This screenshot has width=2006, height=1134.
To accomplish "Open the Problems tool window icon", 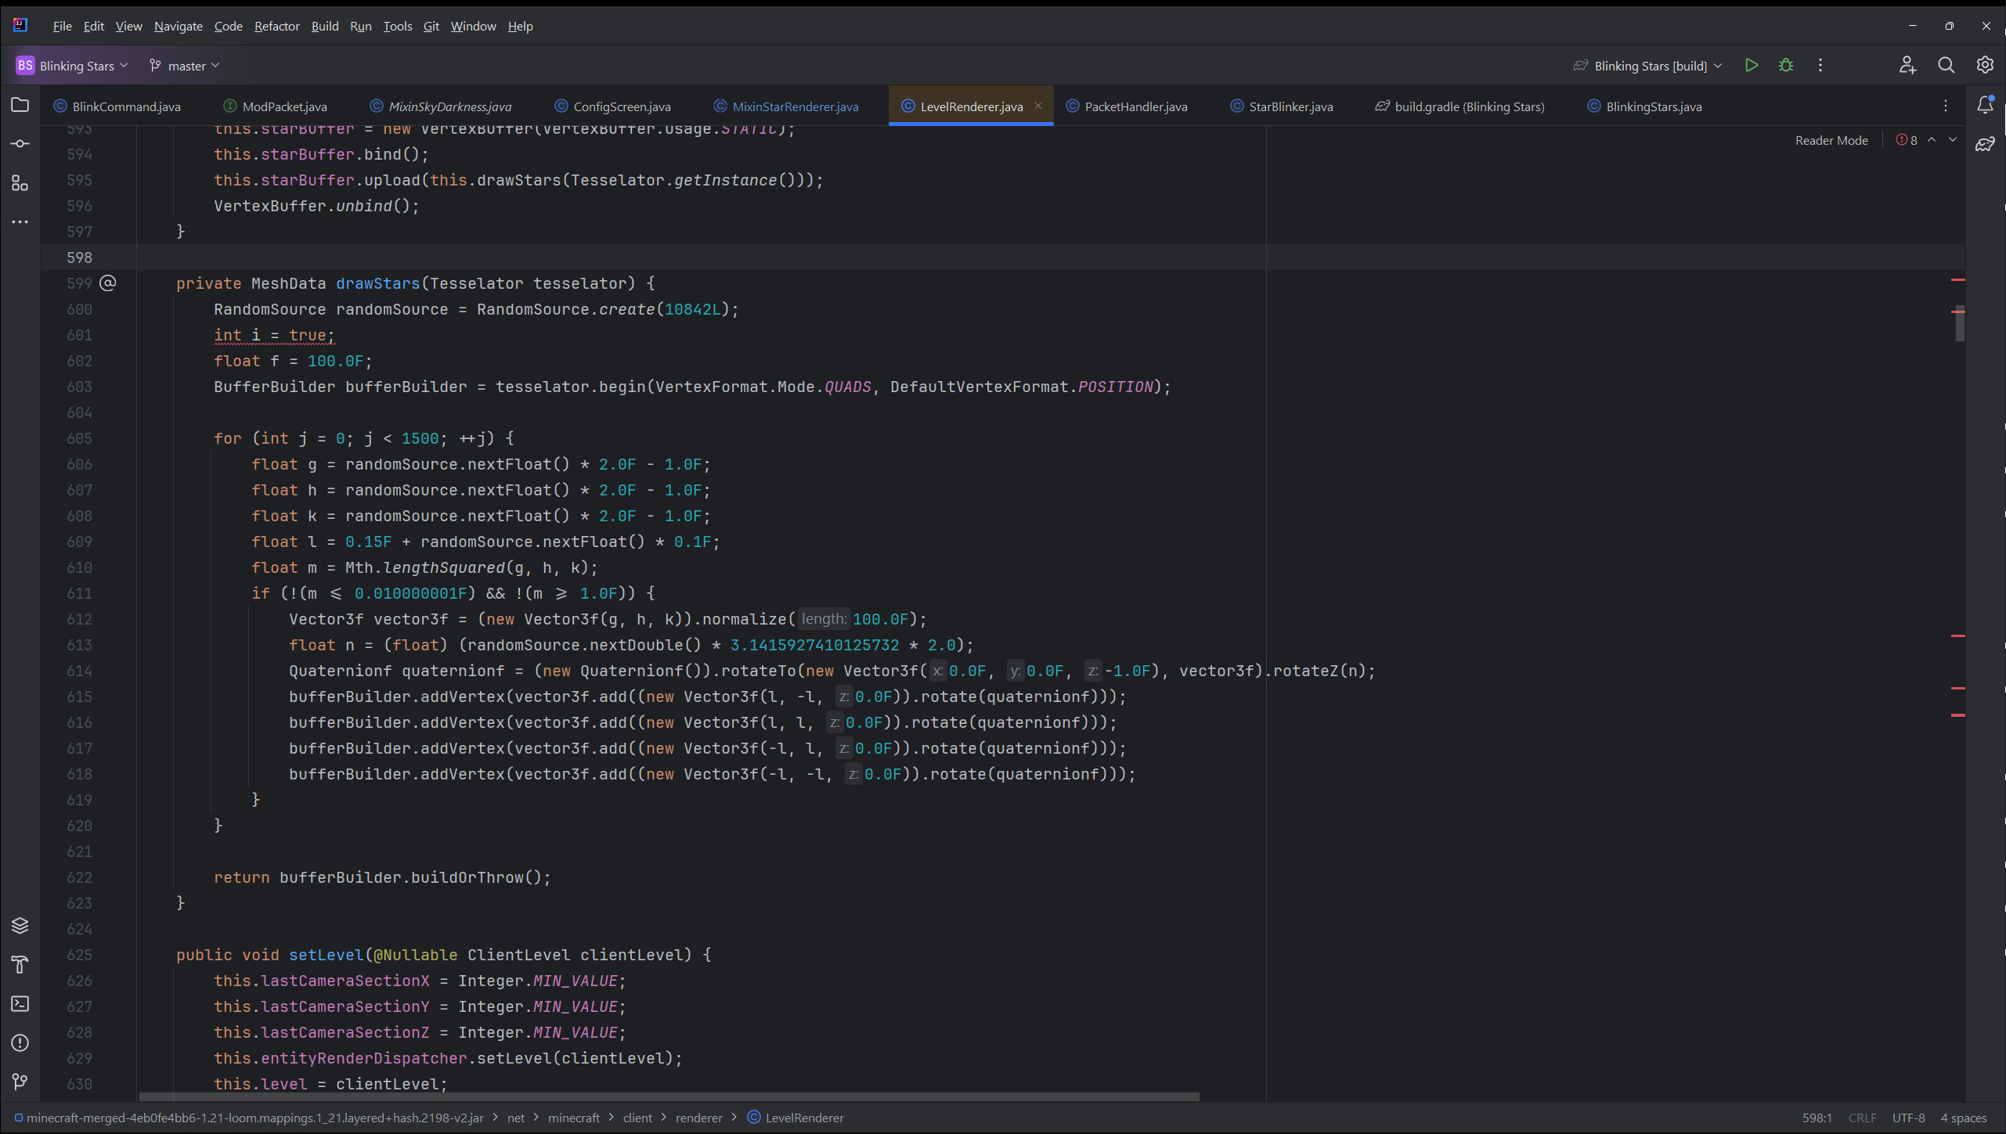I will (20, 1043).
